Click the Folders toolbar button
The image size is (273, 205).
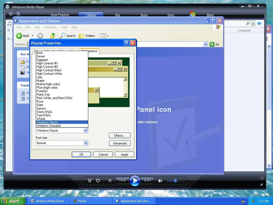pos(87,36)
